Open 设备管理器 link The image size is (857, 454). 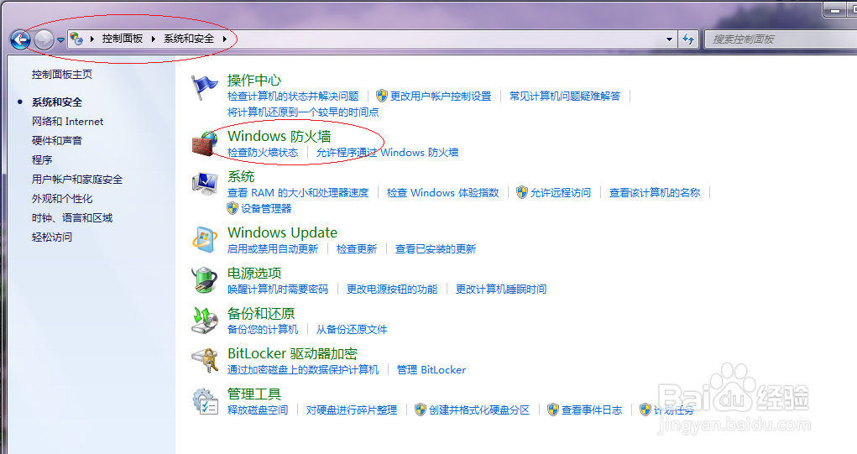coord(266,209)
